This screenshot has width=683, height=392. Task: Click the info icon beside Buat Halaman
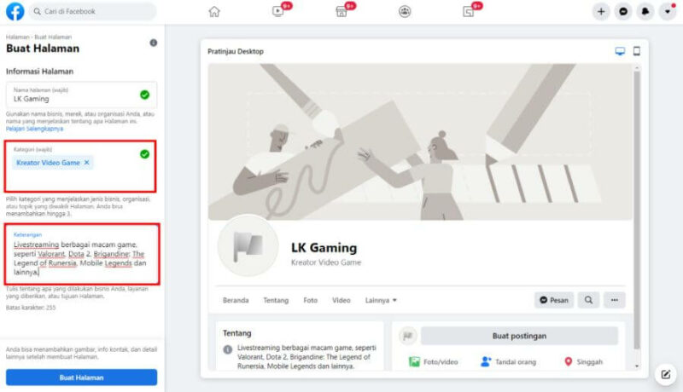point(154,43)
